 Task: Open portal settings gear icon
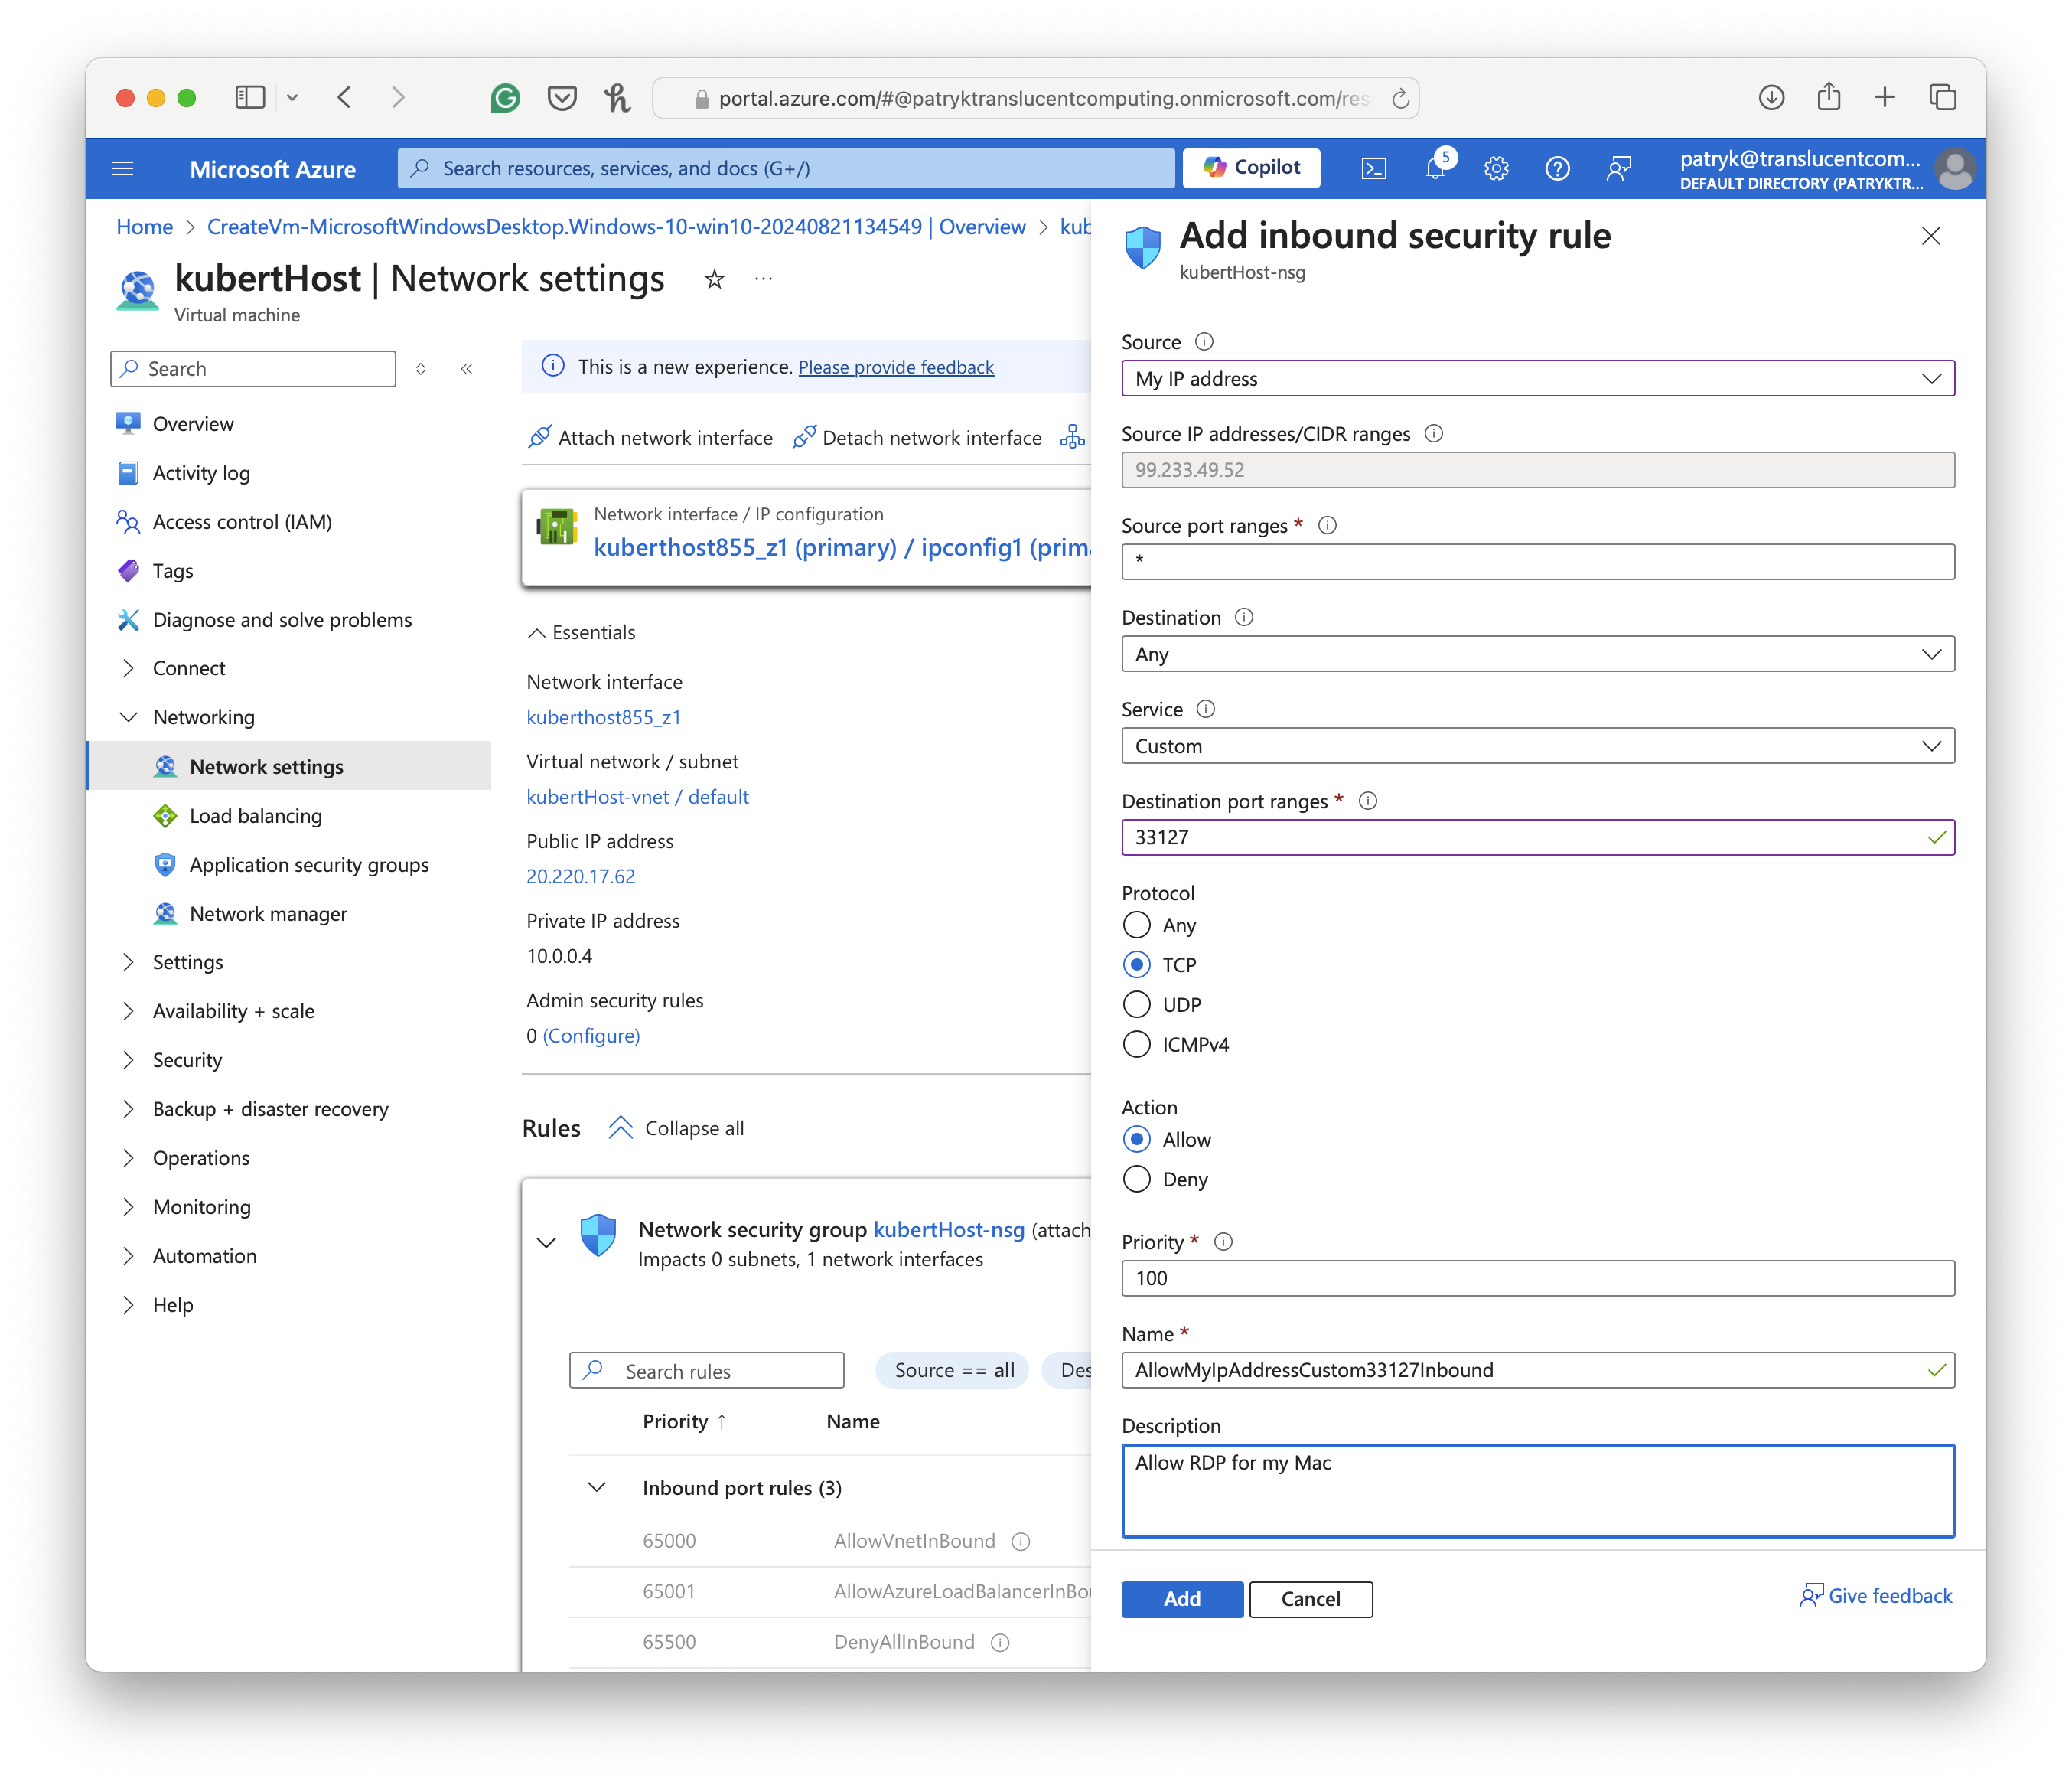[1496, 168]
